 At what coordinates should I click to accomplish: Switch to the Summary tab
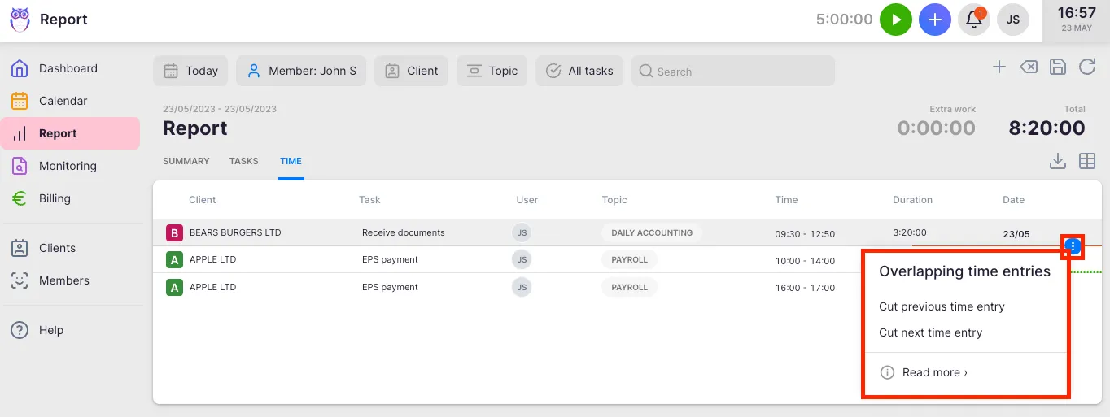186,161
